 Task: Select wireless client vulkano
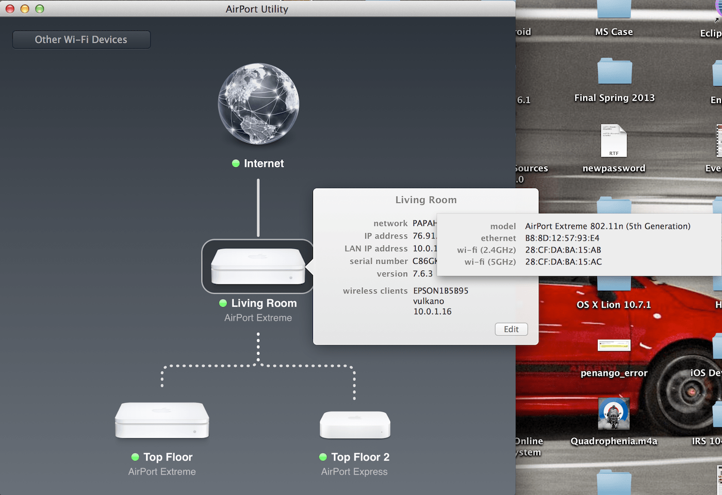[428, 301]
